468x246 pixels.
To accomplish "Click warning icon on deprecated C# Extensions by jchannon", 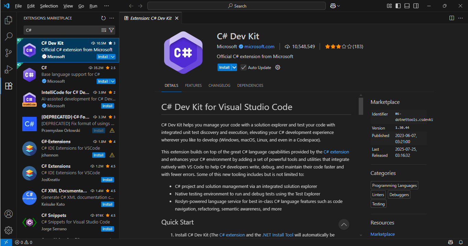I will [112, 155].
